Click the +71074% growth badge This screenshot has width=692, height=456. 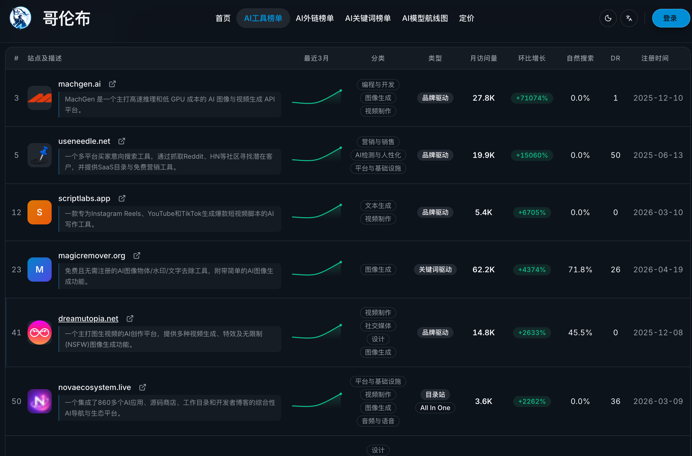point(532,98)
